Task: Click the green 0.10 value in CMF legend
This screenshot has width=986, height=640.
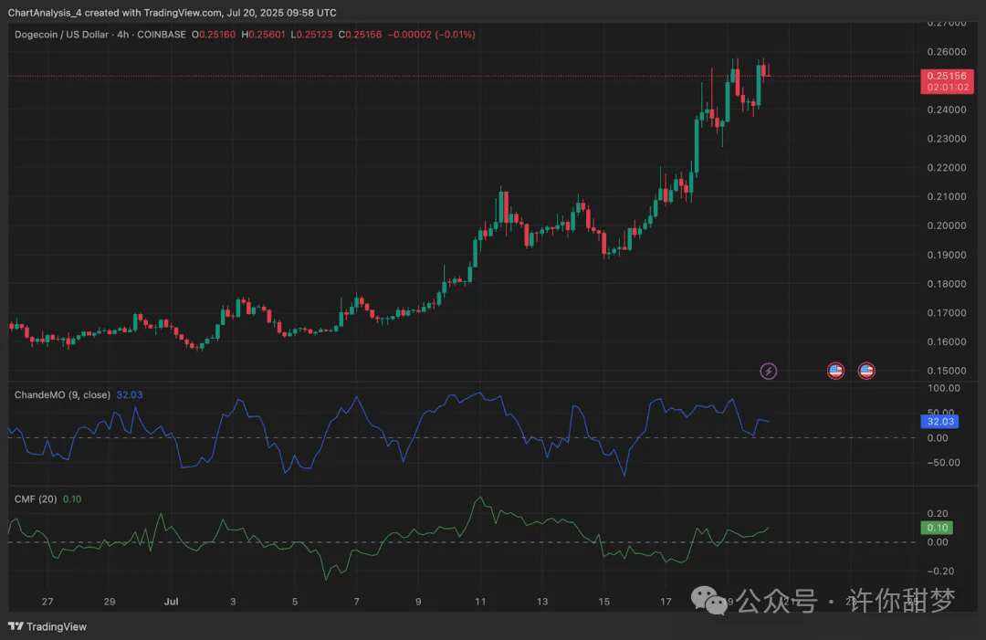Action: [x=72, y=499]
